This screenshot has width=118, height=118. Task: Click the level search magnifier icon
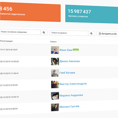(91, 33)
